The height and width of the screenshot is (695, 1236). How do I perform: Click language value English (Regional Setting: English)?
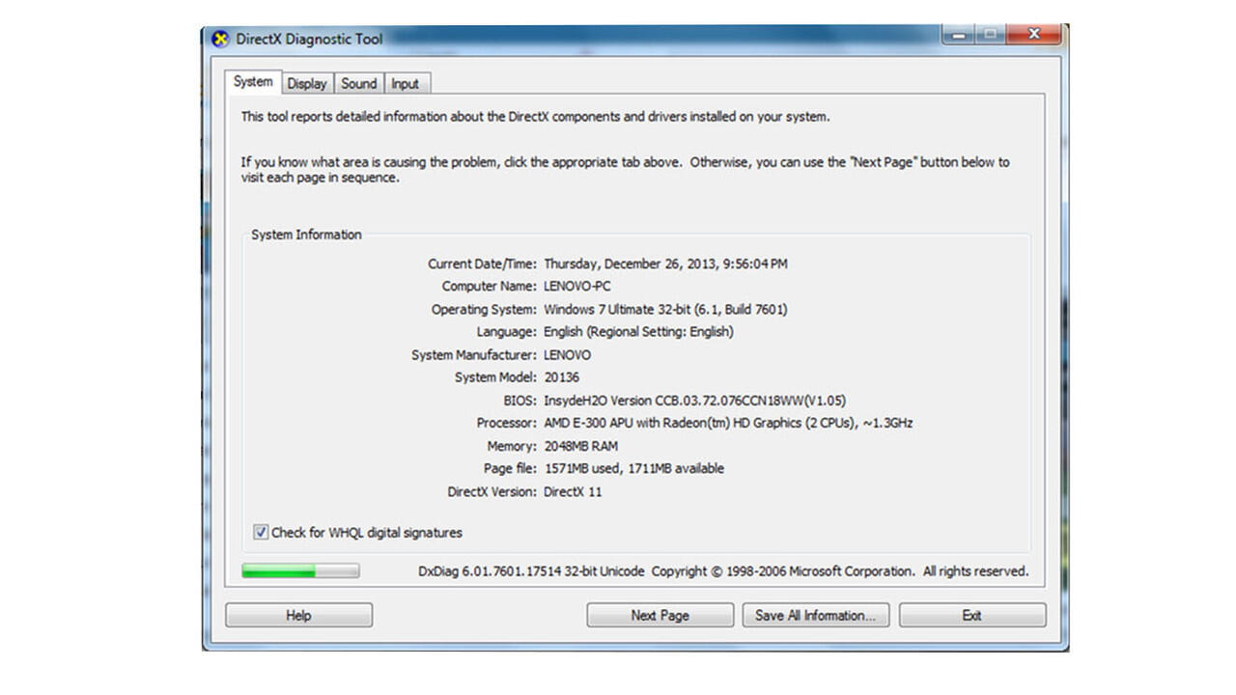tap(638, 332)
